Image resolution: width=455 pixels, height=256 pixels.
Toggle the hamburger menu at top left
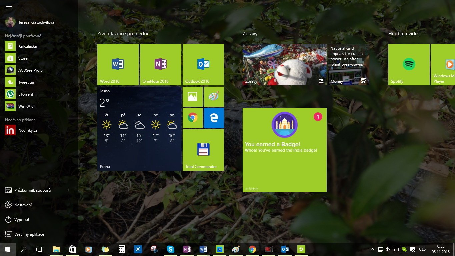tap(9, 8)
